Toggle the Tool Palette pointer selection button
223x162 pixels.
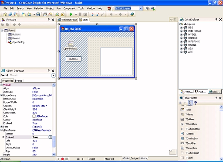click(x=190, y=103)
